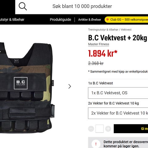
Task: Open Produktguide menu item
Action: [60, 19]
